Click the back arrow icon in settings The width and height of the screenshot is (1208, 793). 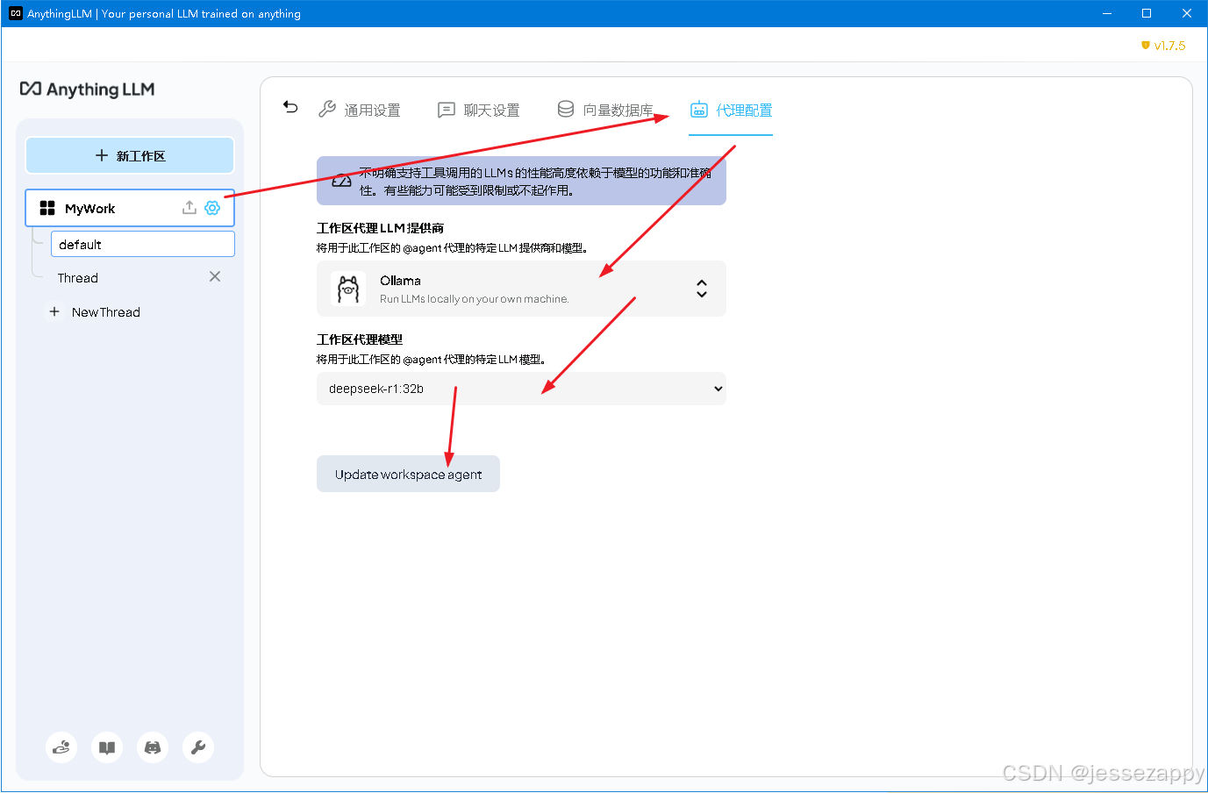point(290,107)
